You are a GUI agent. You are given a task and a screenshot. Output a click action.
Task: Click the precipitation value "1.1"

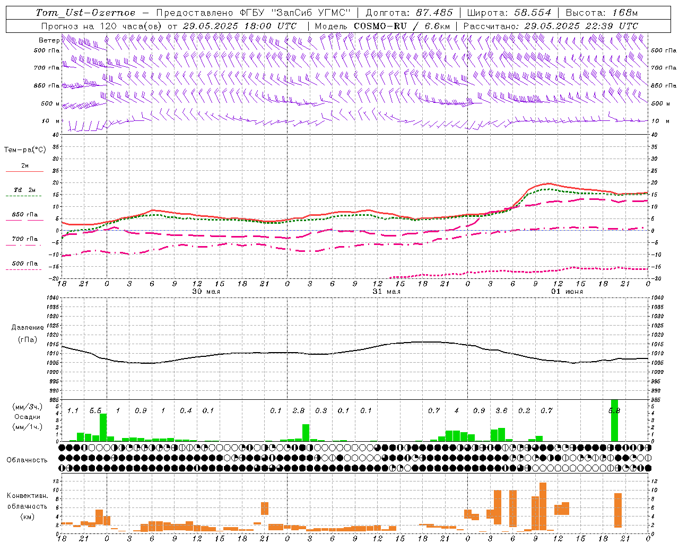pyautogui.click(x=73, y=411)
